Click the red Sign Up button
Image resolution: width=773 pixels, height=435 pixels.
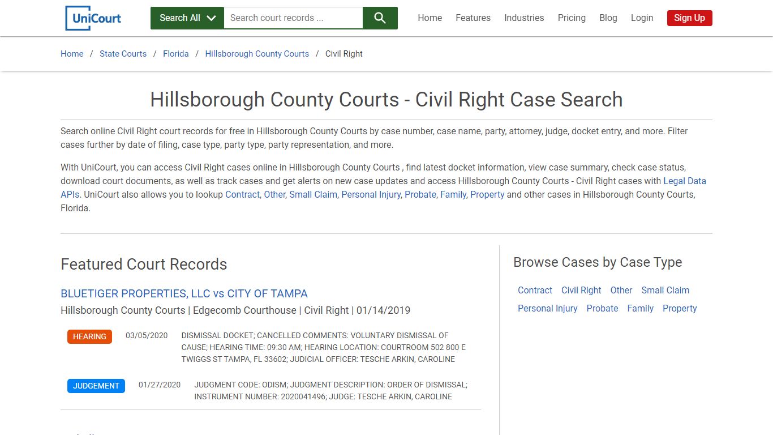[x=689, y=18]
